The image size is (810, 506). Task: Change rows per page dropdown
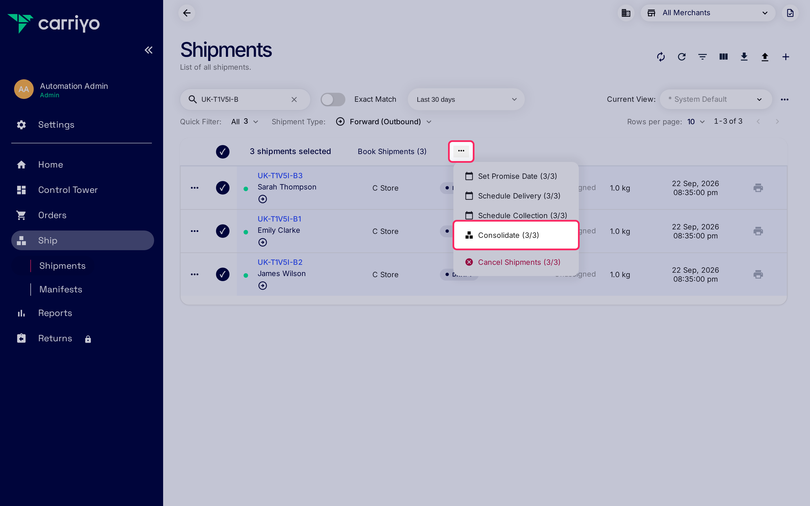(x=696, y=122)
